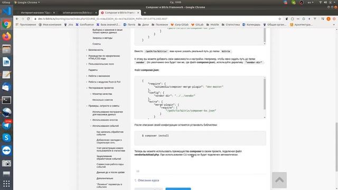
Task: Open Google Chrome in the dock
Action: pyautogui.click(x=6, y=24)
